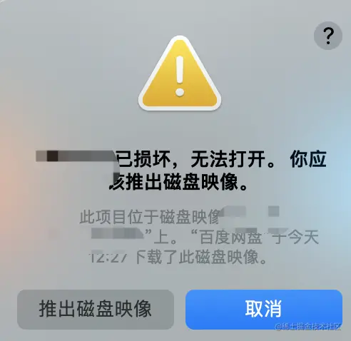Click the 百度网盘 text in the description
The image size is (351, 341).
pos(230,237)
